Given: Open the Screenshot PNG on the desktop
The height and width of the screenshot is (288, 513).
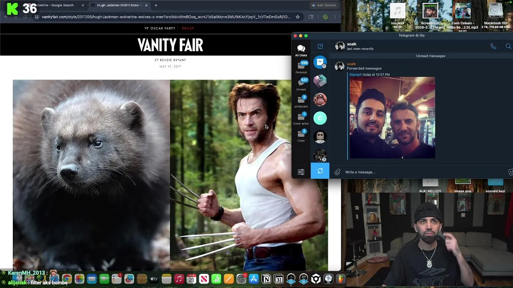Looking at the screenshot, I should (x=430, y=16).
